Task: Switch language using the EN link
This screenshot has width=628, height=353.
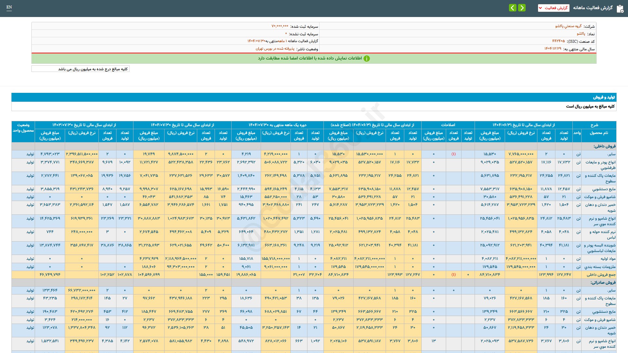Action: click(x=9, y=7)
